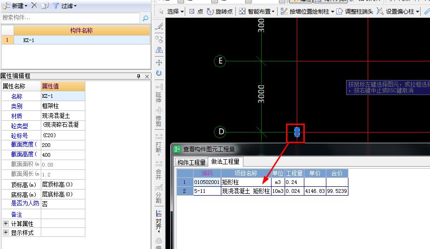Click the 截面高度 value 400
430x249 pixels.
63,154
